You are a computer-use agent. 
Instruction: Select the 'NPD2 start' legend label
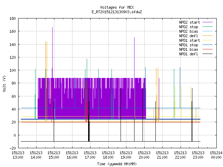(190, 22)
